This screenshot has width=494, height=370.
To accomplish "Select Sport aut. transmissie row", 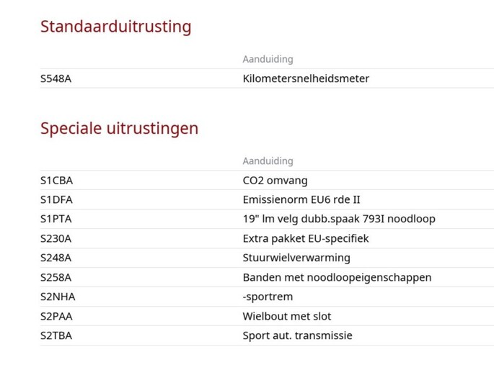I will 267,335.
